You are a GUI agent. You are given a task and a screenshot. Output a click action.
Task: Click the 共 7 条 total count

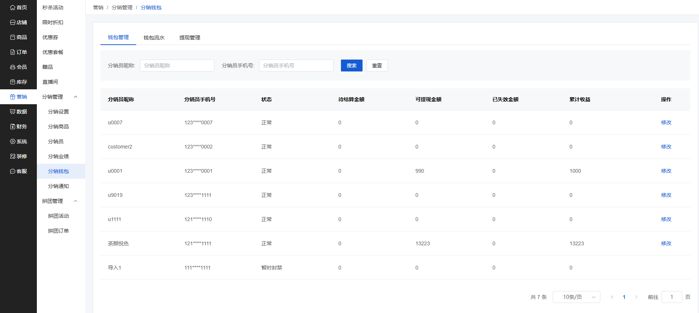[x=539, y=297]
